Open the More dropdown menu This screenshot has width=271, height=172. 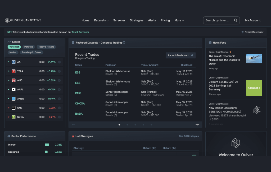[179, 20]
